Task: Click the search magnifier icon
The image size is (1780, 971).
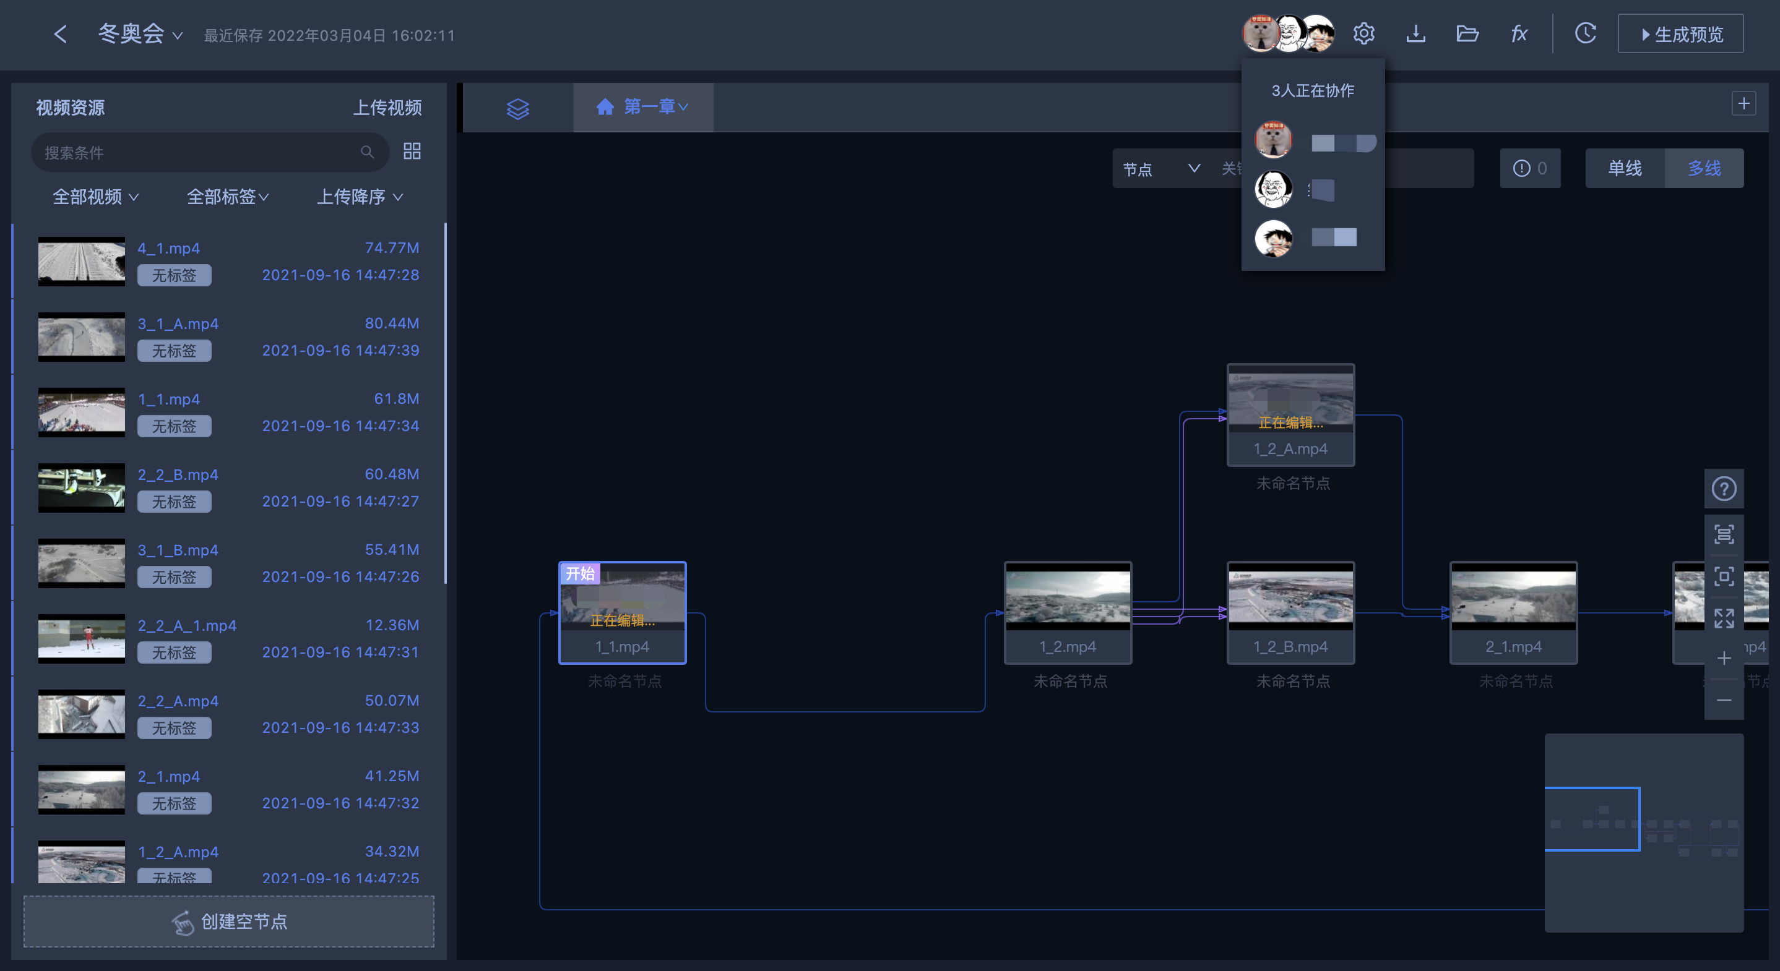Action: pyautogui.click(x=367, y=152)
